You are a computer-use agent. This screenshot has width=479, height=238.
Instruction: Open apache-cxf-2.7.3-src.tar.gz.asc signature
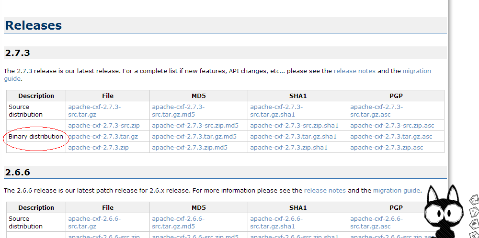click(376, 110)
